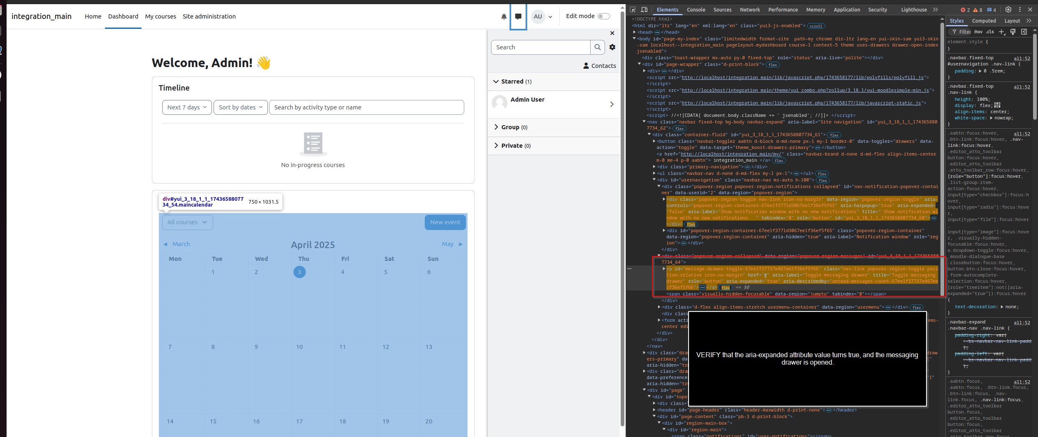Open messaging settings gear icon
The height and width of the screenshot is (437, 1038).
pyautogui.click(x=612, y=47)
